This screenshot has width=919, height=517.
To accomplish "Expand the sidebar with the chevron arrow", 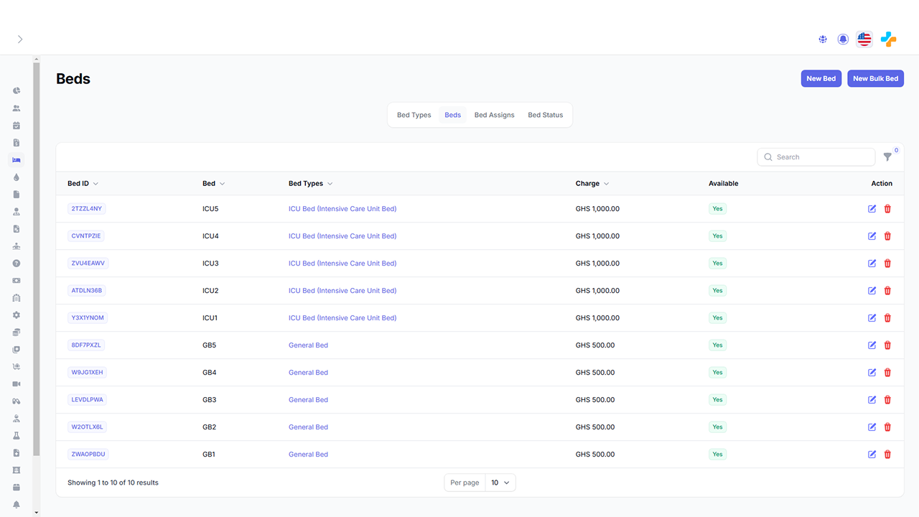I will tap(20, 39).
